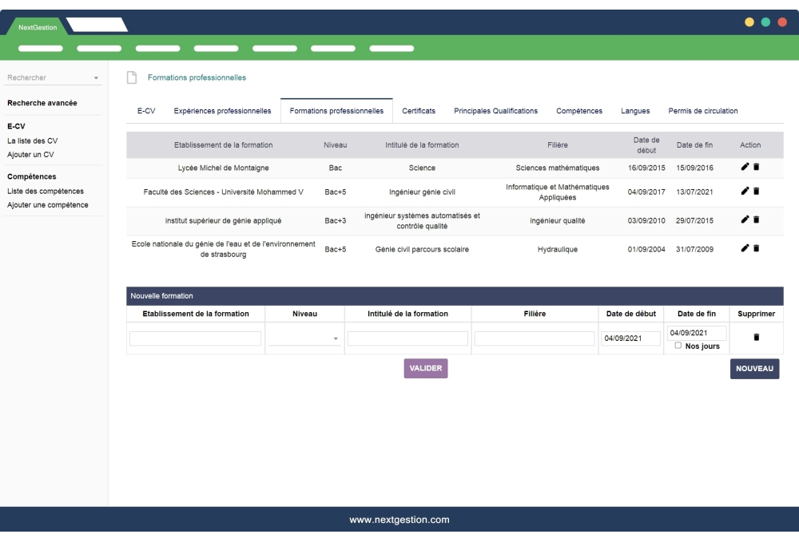Delete the Faculté des Sciences formation entry

pos(757,190)
